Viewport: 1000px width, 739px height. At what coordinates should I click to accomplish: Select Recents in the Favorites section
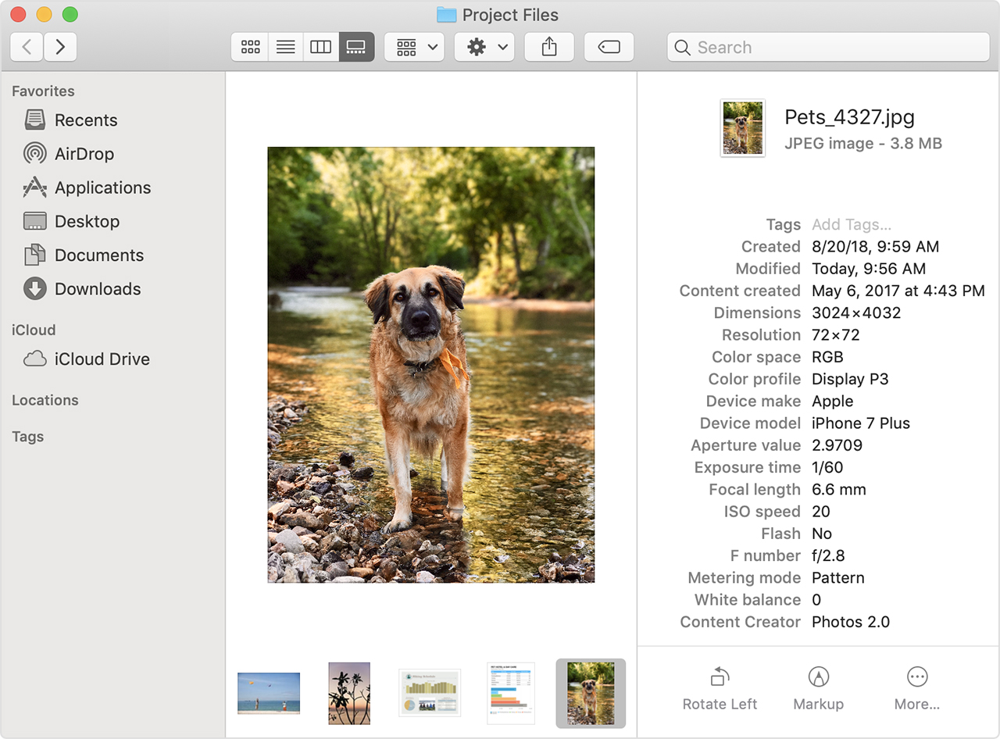pyautogui.click(x=85, y=120)
